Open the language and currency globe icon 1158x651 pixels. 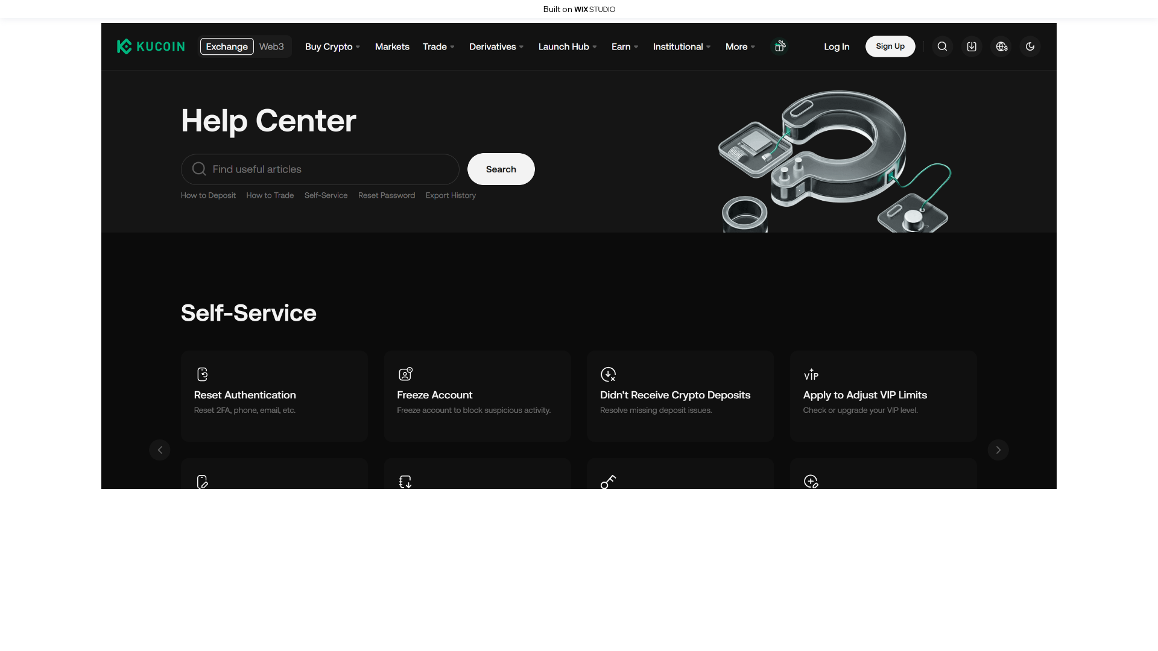tap(1002, 46)
